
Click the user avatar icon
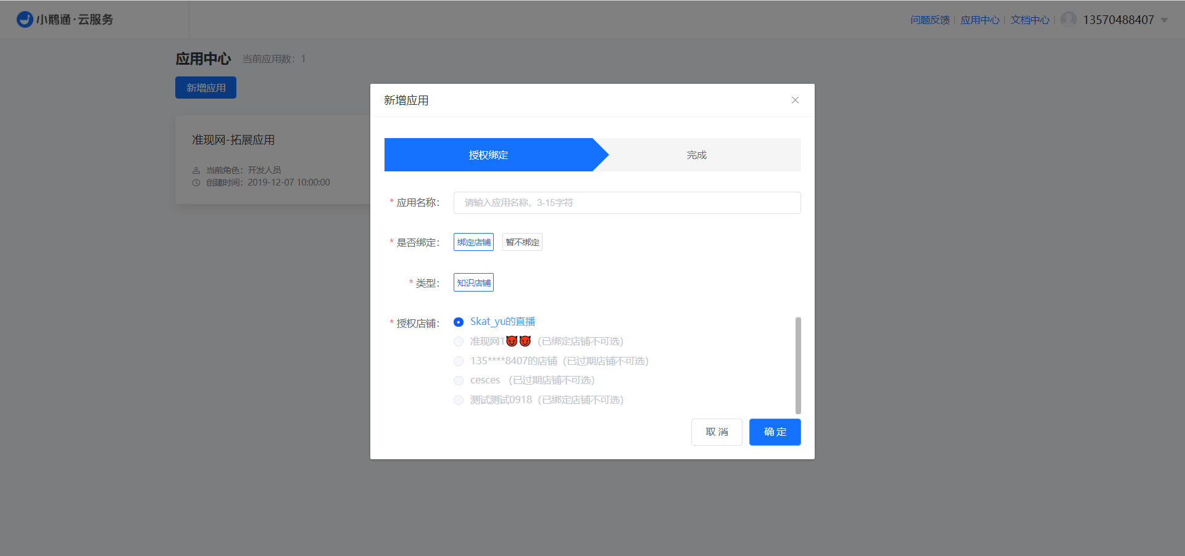(1068, 20)
